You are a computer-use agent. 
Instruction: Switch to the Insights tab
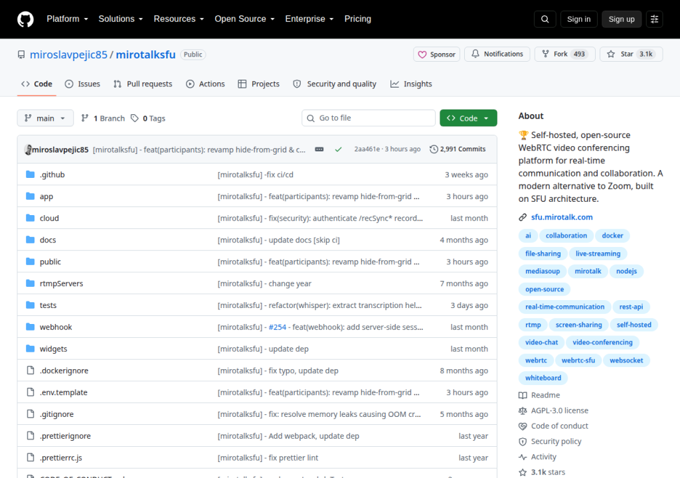[x=411, y=84]
